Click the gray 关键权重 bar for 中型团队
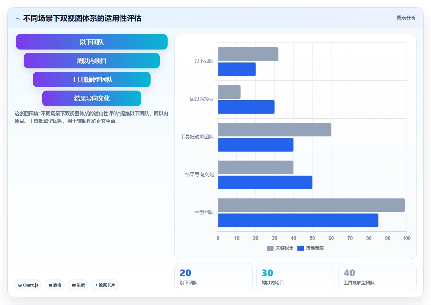431x305 pixels. click(x=312, y=205)
